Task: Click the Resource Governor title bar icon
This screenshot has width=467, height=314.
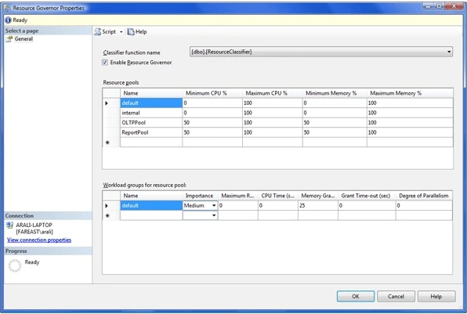Action: pos(7,8)
